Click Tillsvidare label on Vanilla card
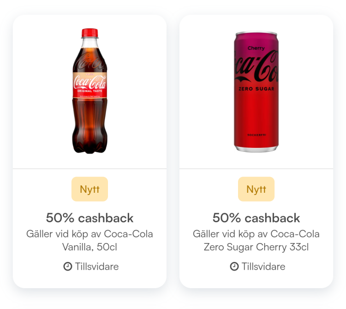This screenshot has width=346, height=309. [97, 267]
